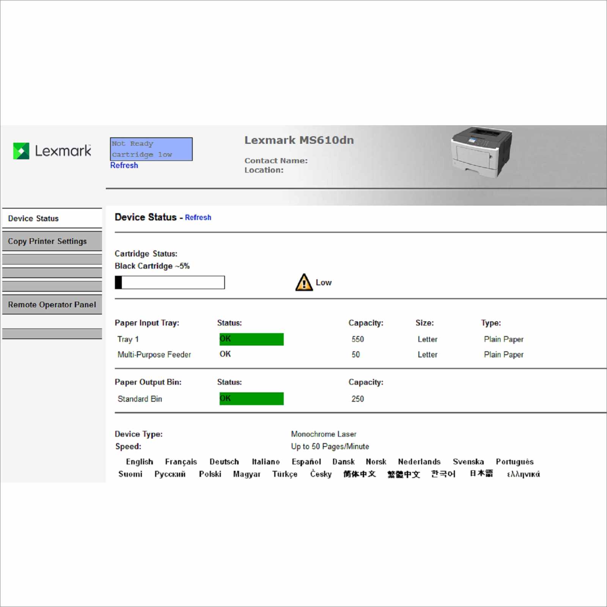Screen dimensions: 607x607
Task: Open Remote Operator Panel in the sidebar
Action: pyautogui.click(x=52, y=305)
